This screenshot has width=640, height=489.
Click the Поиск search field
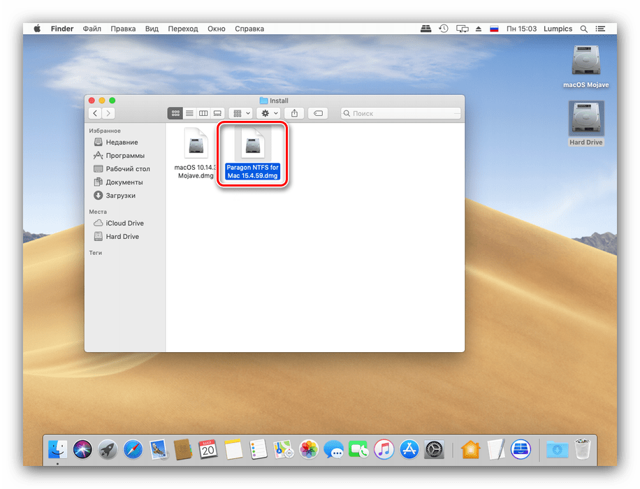401,113
